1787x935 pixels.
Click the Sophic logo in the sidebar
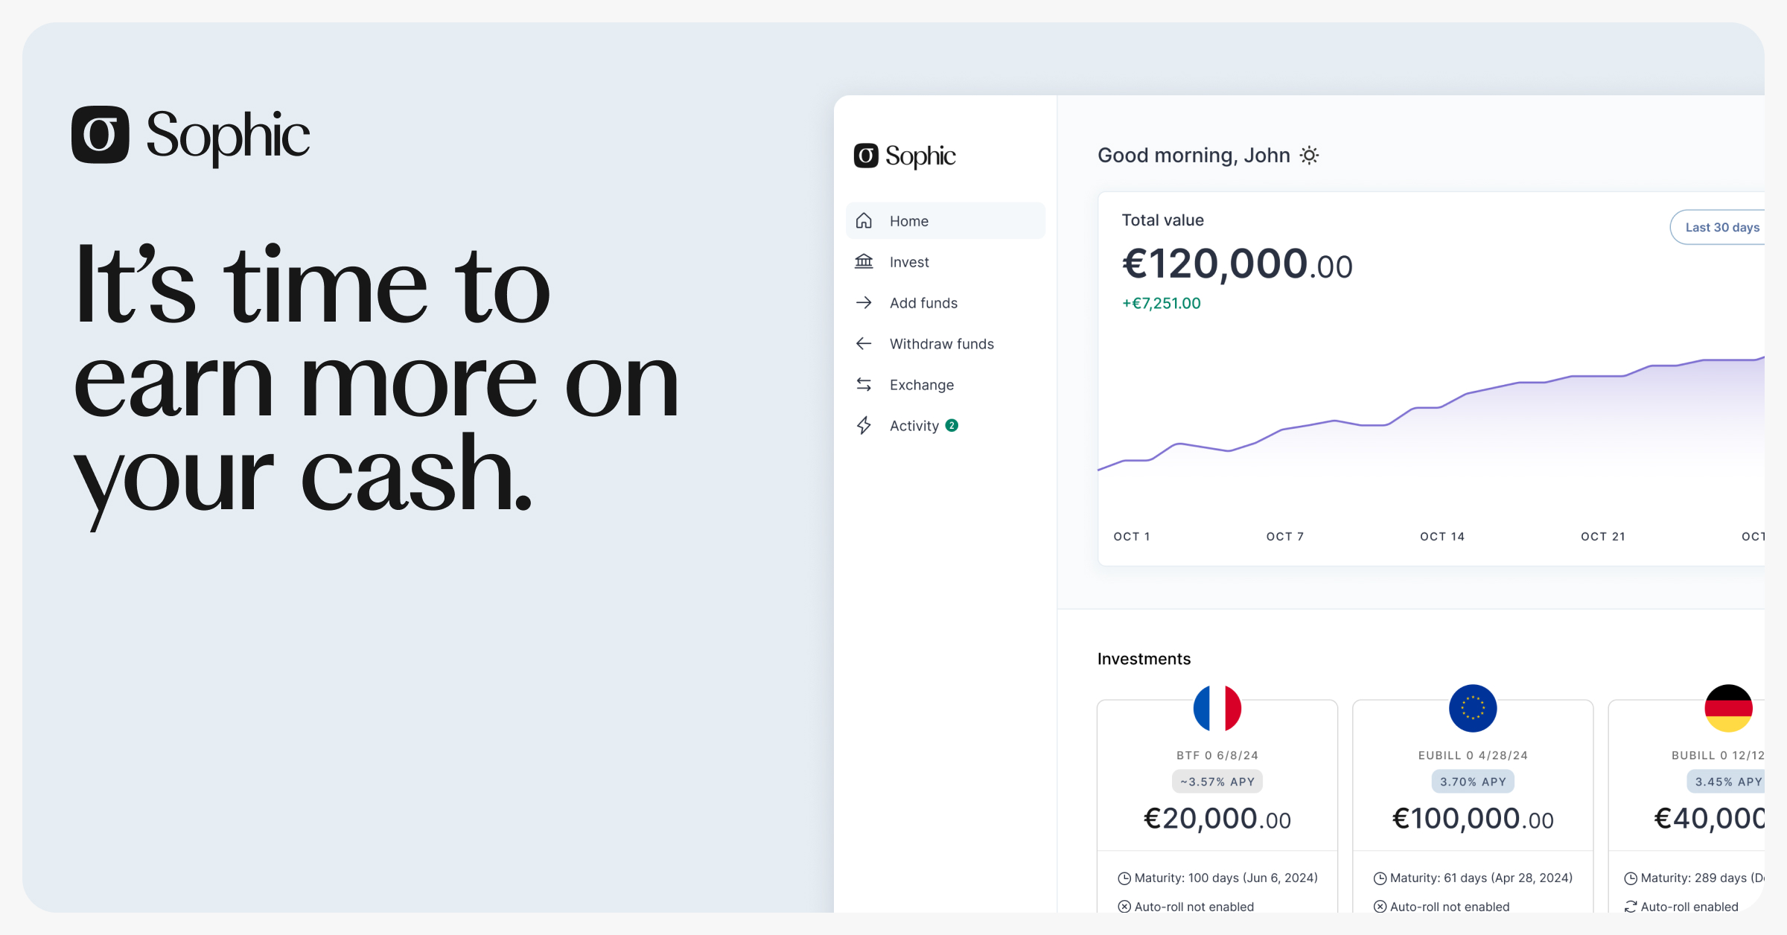tap(905, 156)
